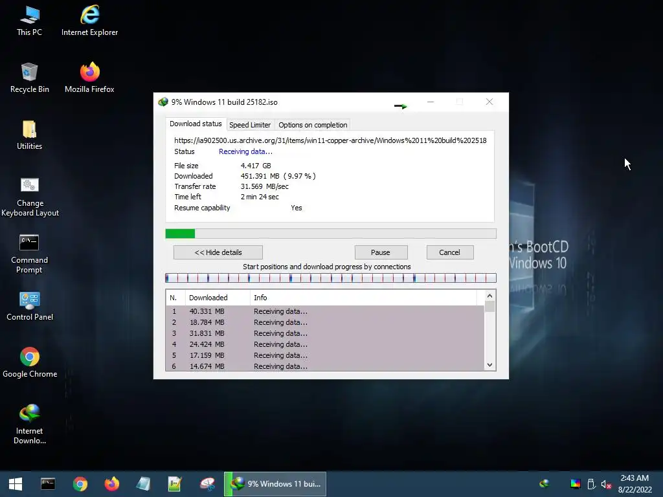The width and height of the screenshot is (663, 497).
Task: Click the 4.417 GB file size value
Action: pyautogui.click(x=256, y=166)
